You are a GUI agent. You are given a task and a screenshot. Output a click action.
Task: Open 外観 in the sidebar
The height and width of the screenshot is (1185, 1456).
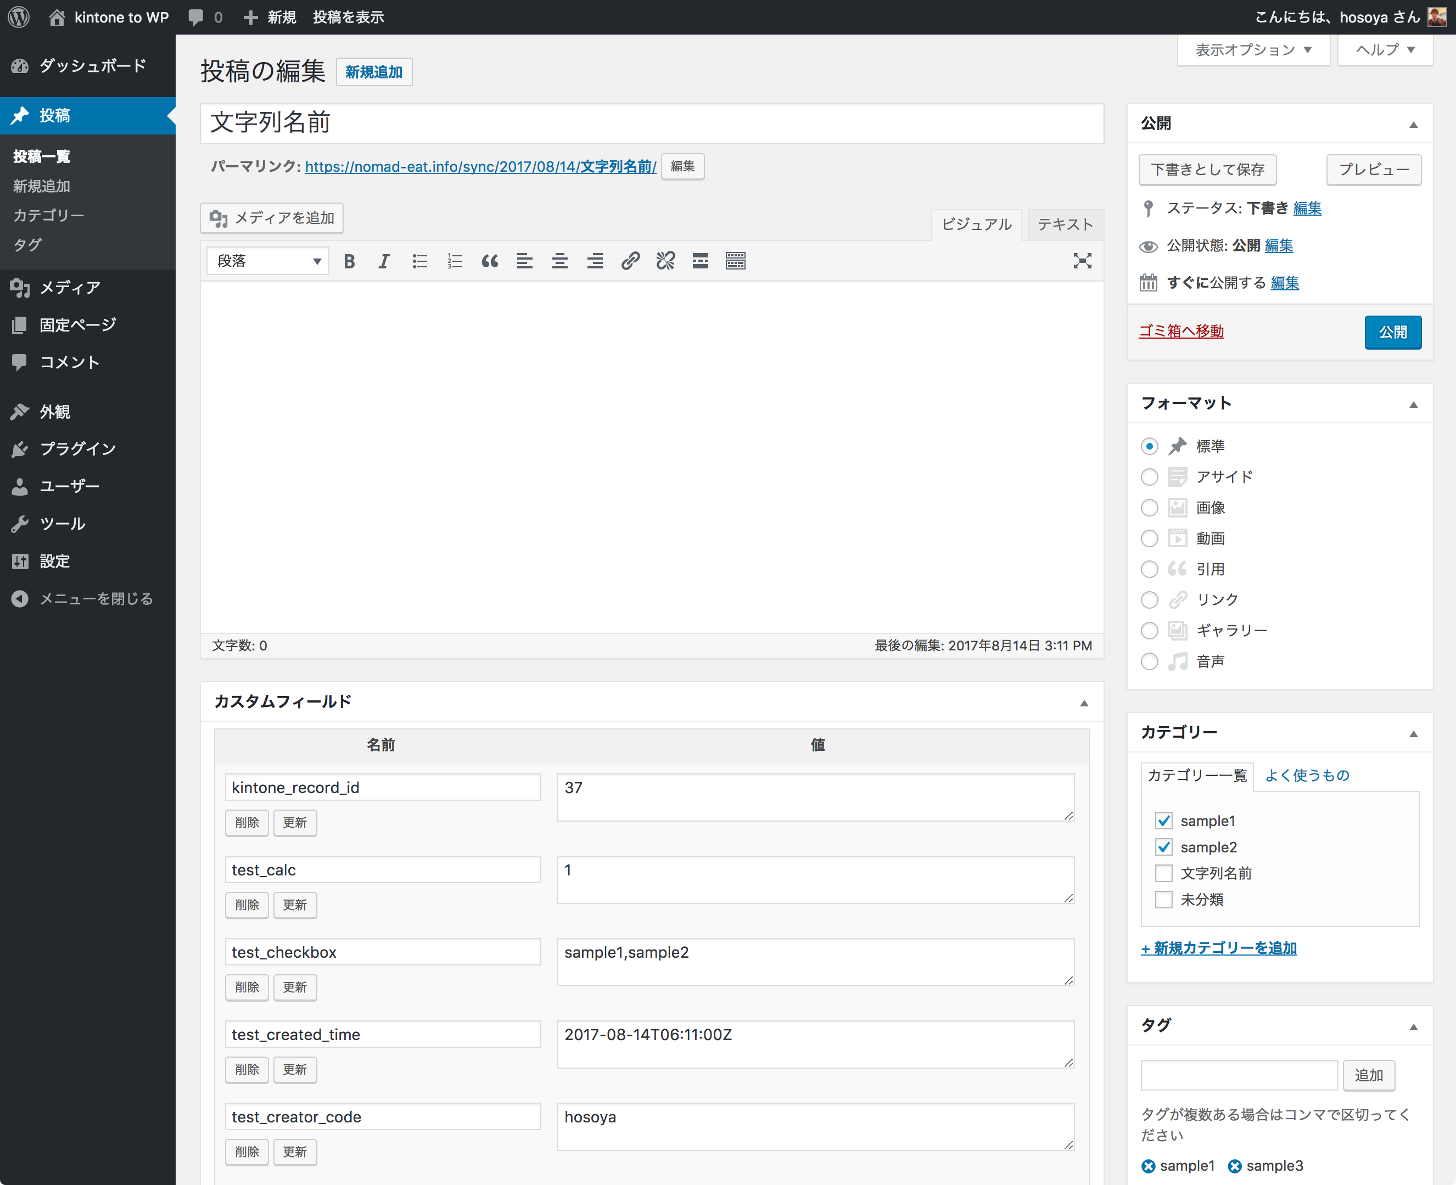coord(87,412)
